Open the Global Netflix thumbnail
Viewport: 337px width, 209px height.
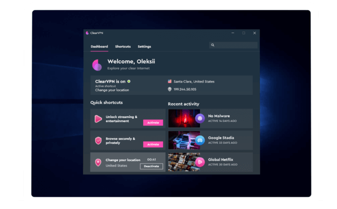click(184, 162)
